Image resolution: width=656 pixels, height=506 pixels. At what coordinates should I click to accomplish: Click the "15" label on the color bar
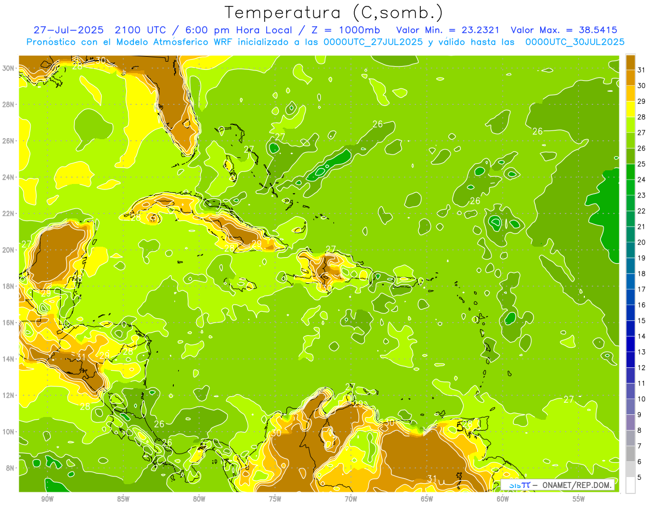(x=641, y=320)
